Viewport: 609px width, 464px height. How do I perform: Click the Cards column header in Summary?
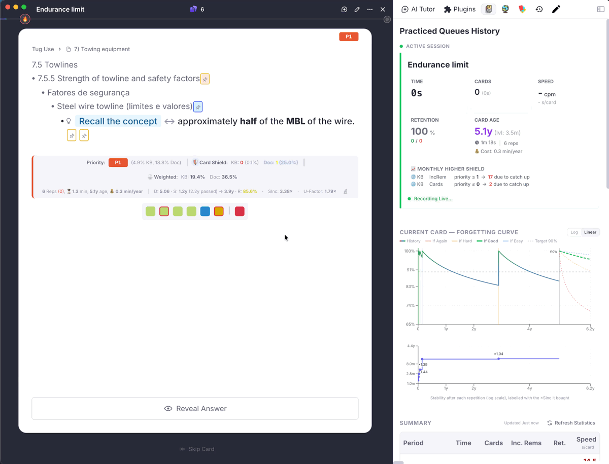[x=493, y=443]
